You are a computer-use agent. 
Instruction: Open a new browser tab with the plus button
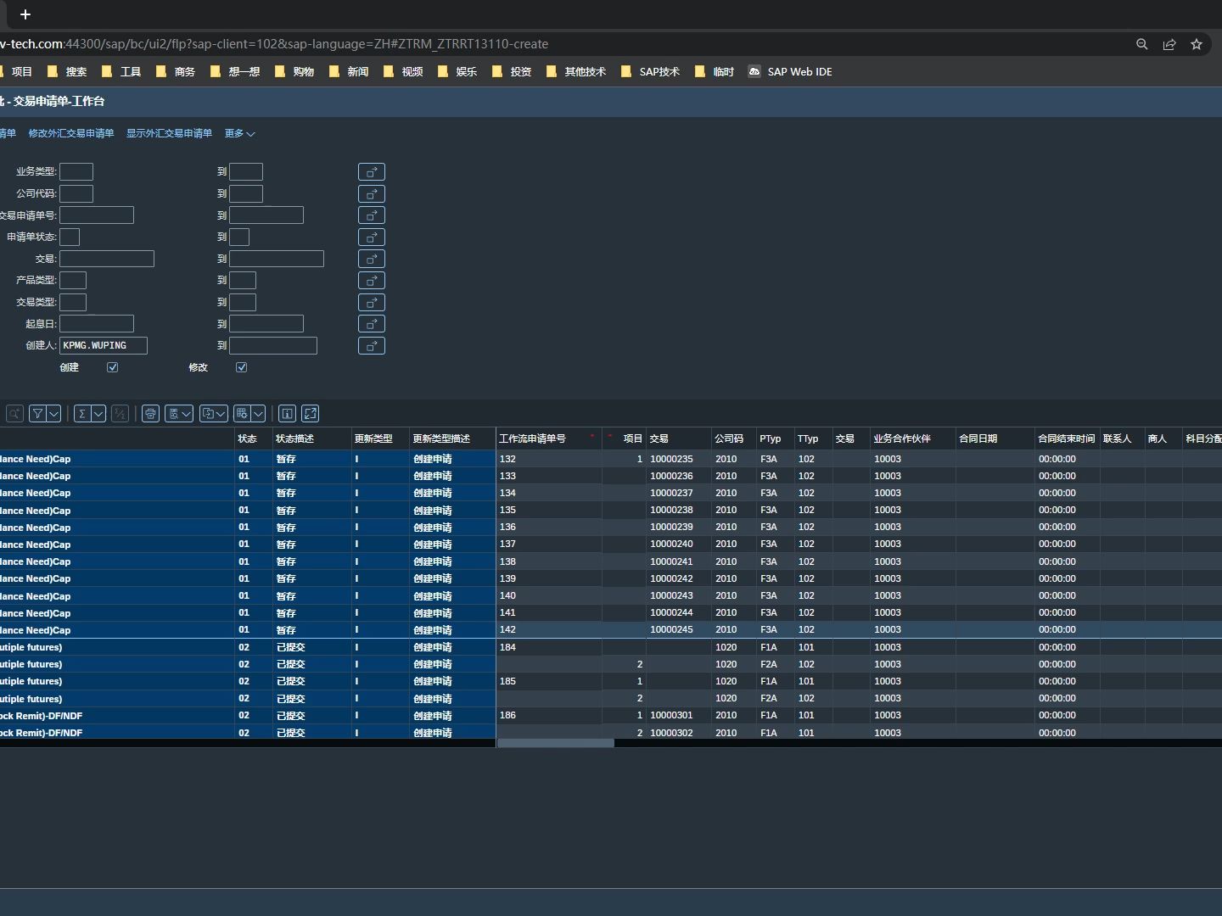(x=25, y=14)
